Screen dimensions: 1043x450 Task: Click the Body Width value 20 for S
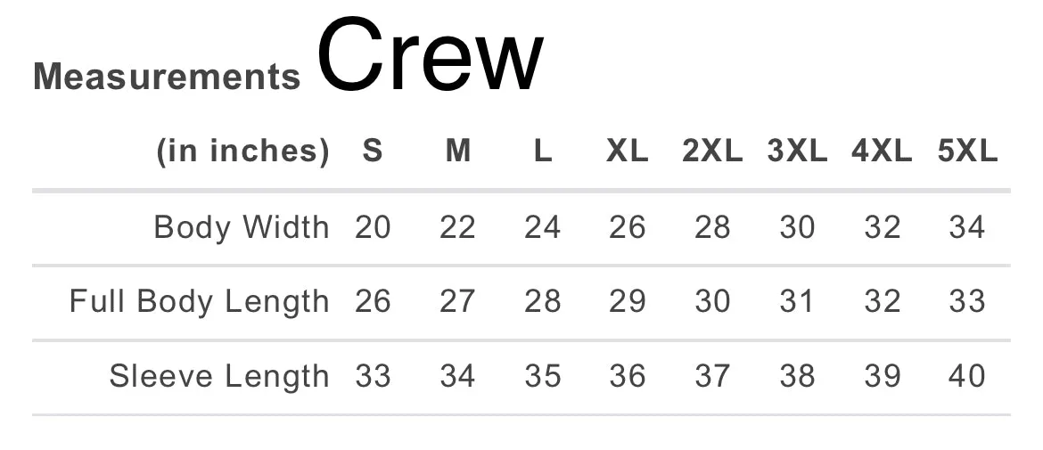pyautogui.click(x=373, y=228)
